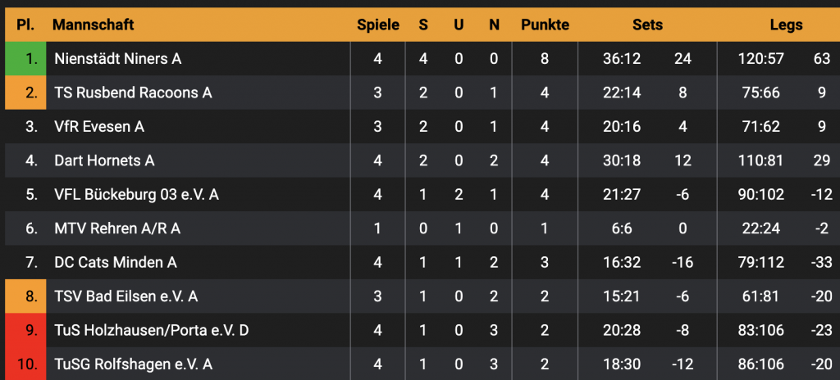The image size is (840, 380).
Task: Click Dart Hornets A in the standings
Action: coord(104,161)
